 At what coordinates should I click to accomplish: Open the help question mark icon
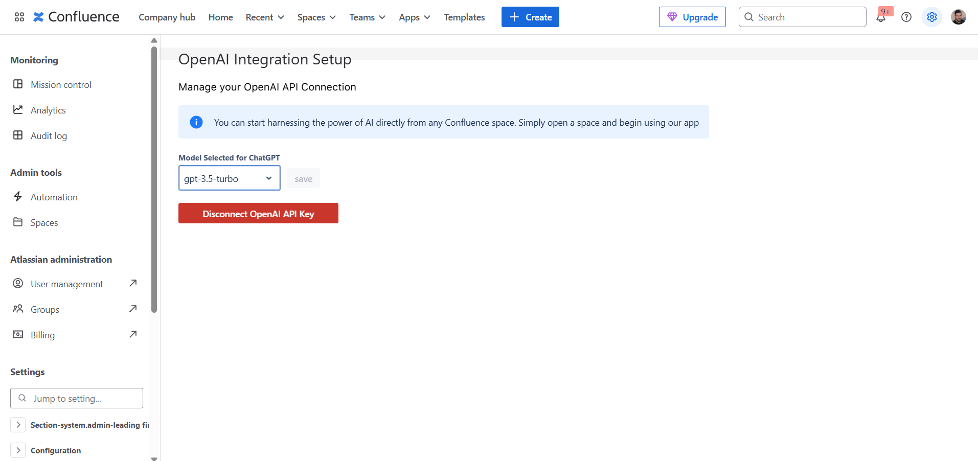coord(906,17)
